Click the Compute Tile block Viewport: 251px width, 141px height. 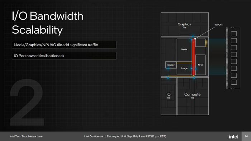[193, 96]
